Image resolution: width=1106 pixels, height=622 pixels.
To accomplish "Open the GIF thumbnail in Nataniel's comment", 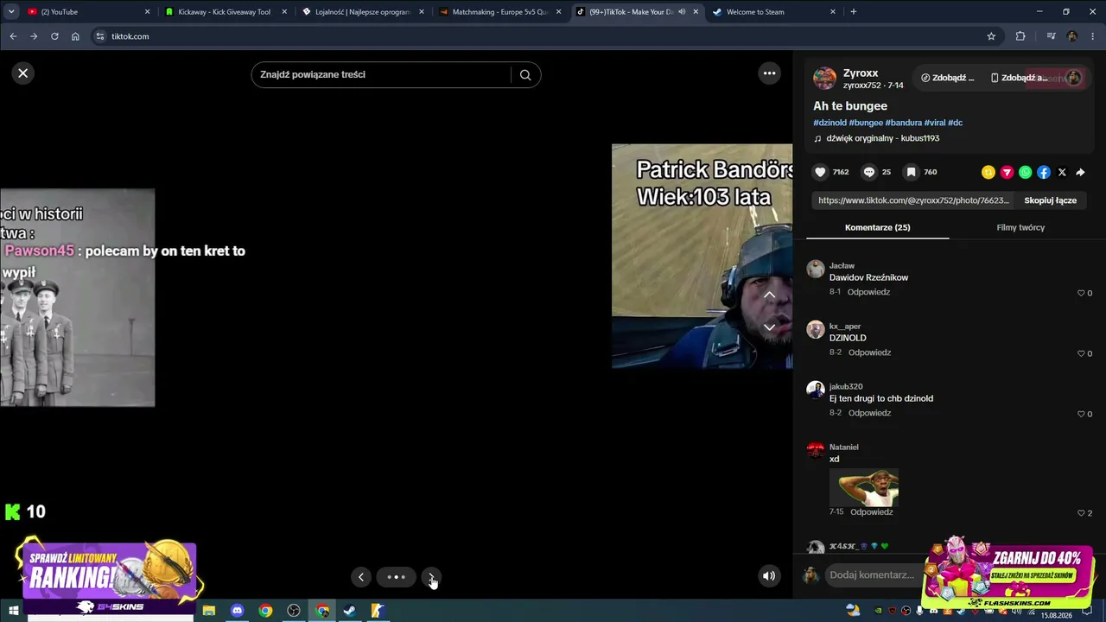I will point(864,487).
